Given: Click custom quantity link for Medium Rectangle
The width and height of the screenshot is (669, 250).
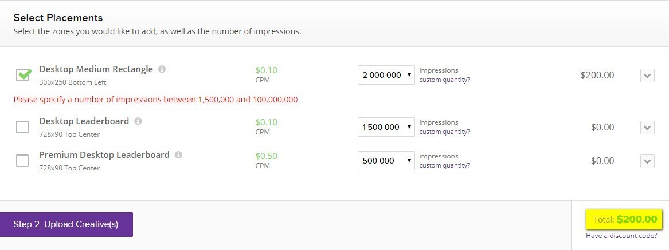Looking at the screenshot, I should 444,80.
